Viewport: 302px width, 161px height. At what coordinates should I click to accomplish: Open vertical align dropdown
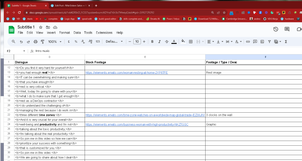(x=220, y=42)
